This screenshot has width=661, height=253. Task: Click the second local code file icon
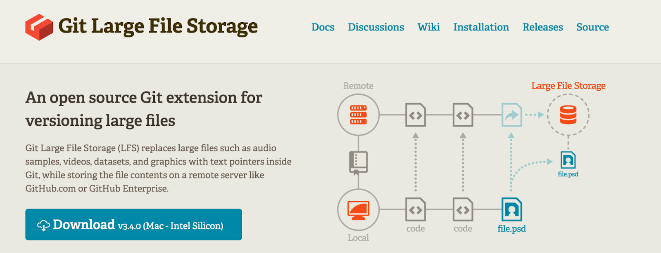(463, 210)
